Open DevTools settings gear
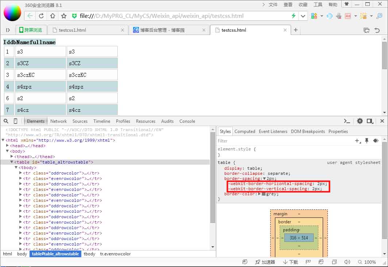This screenshot has width=388, height=267. click(360, 121)
